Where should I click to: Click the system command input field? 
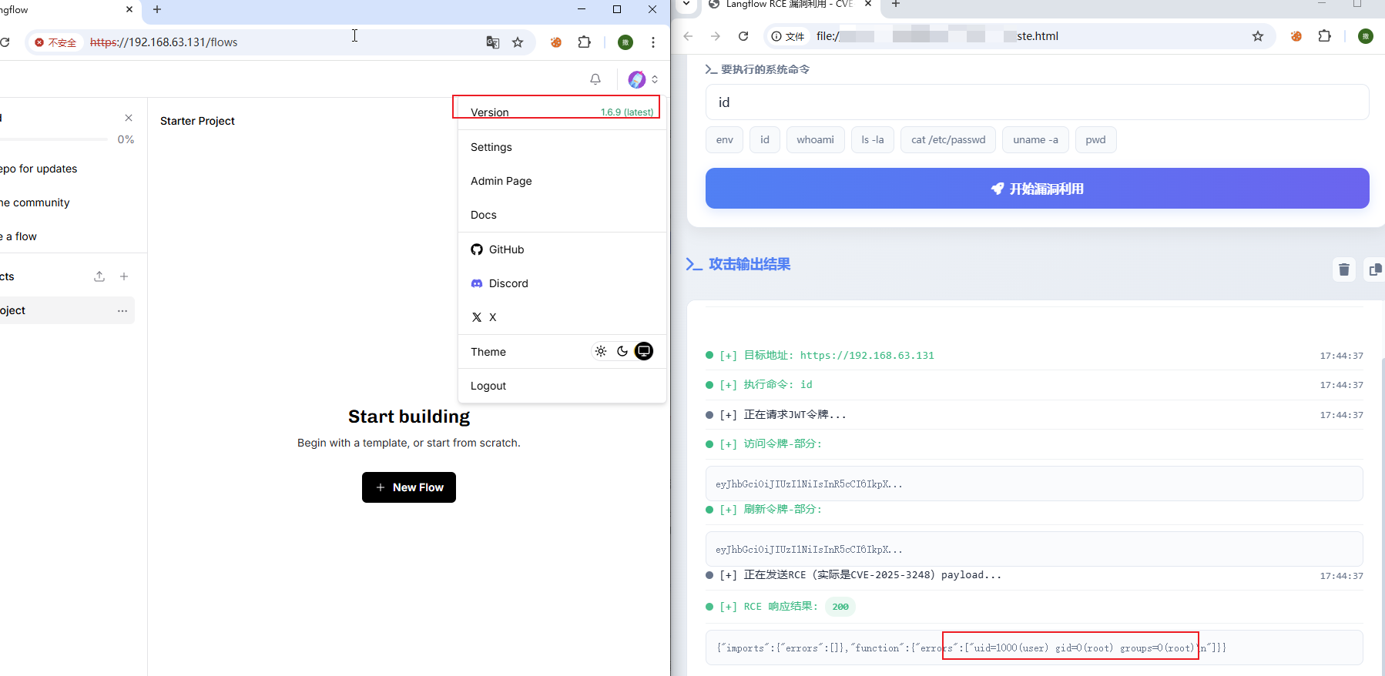(1037, 102)
